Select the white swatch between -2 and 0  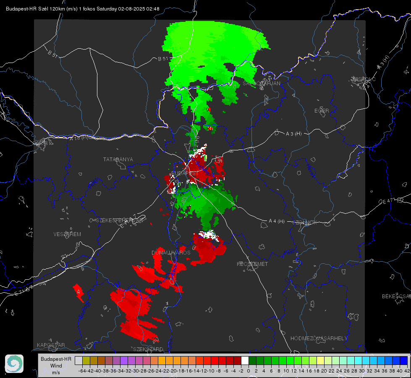245,361
